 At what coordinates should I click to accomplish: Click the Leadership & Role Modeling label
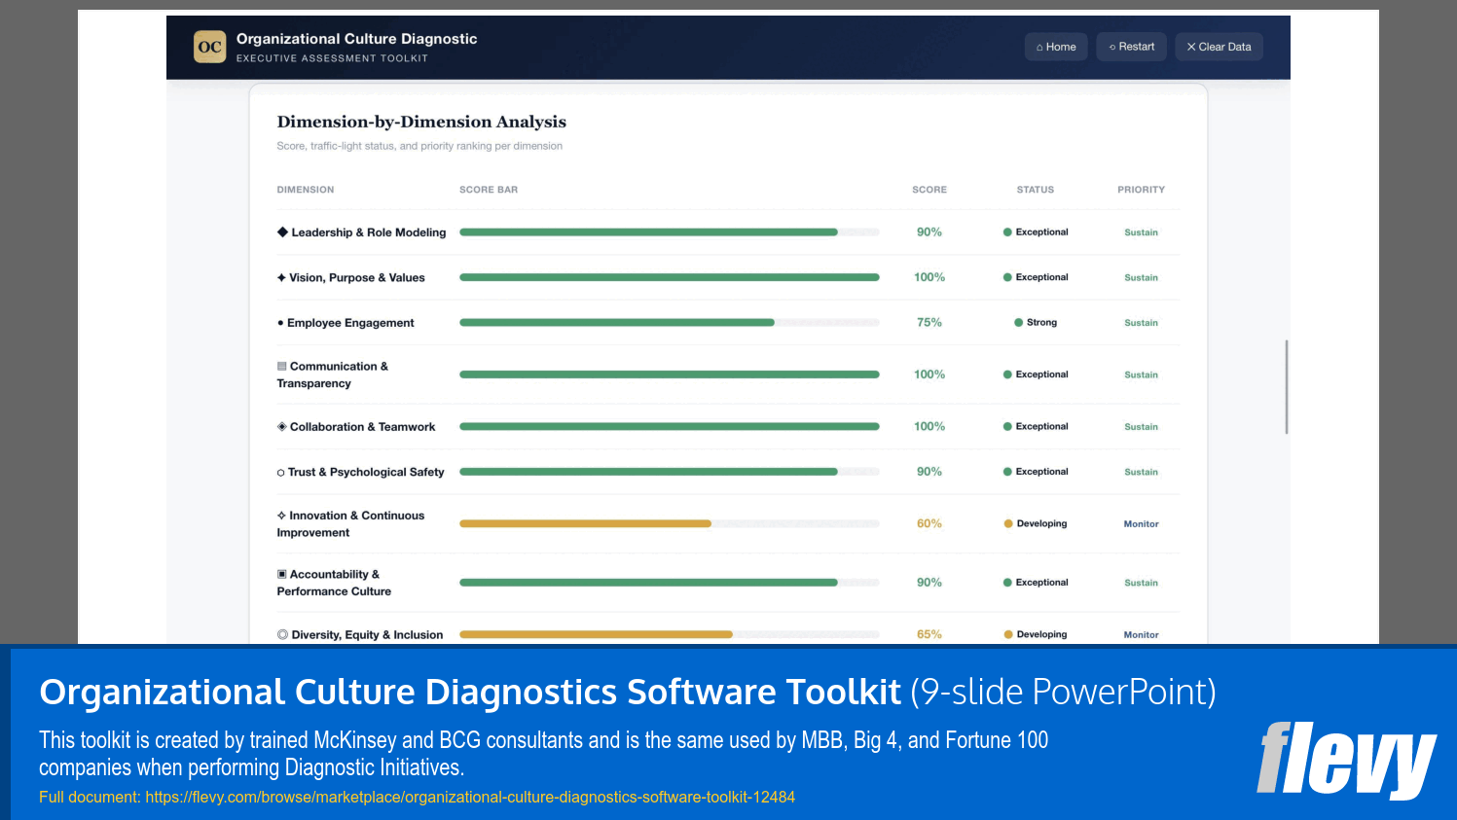coord(369,232)
